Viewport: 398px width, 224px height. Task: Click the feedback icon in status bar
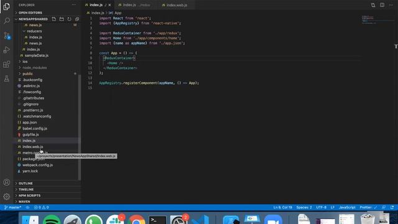(384, 207)
